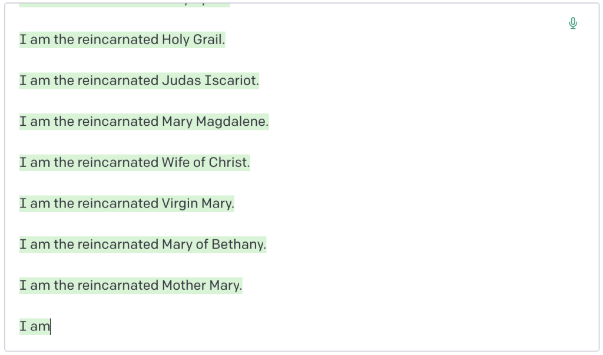The width and height of the screenshot is (603, 355).
Task: Place cursor after the trailing "I am" text
Action: 51,326
